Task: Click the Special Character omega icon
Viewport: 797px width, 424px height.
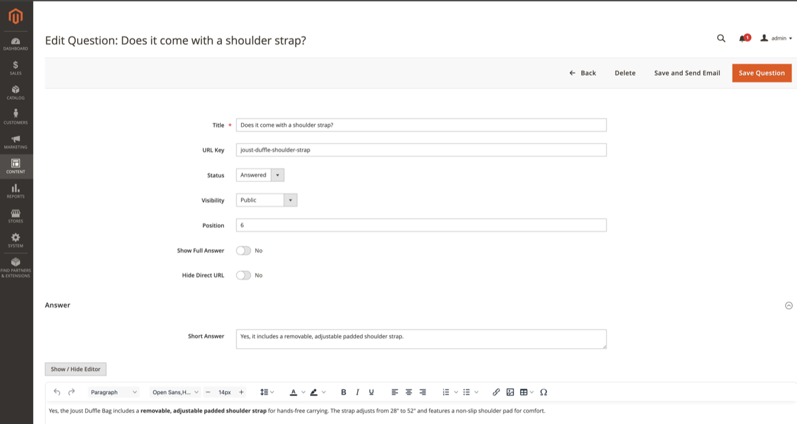Action: click(543, 392)
